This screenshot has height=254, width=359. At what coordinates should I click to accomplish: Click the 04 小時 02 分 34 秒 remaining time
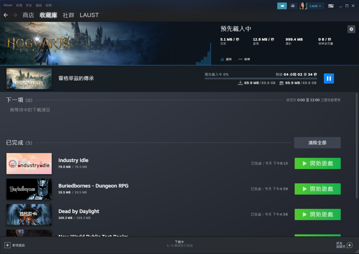click(x=300, y=75)
